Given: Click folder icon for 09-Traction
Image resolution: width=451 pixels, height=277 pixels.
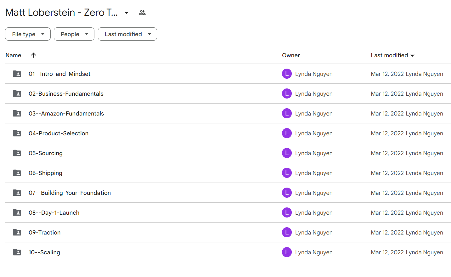Looking at the screenshot, I should click(17, 232).
